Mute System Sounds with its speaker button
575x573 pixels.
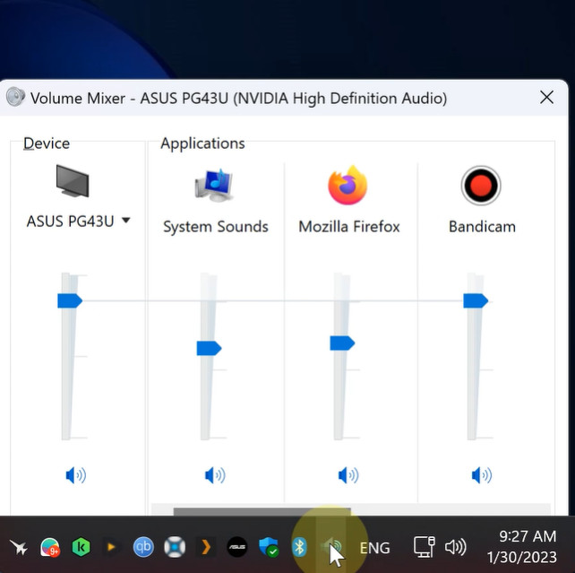coord(215,475)
